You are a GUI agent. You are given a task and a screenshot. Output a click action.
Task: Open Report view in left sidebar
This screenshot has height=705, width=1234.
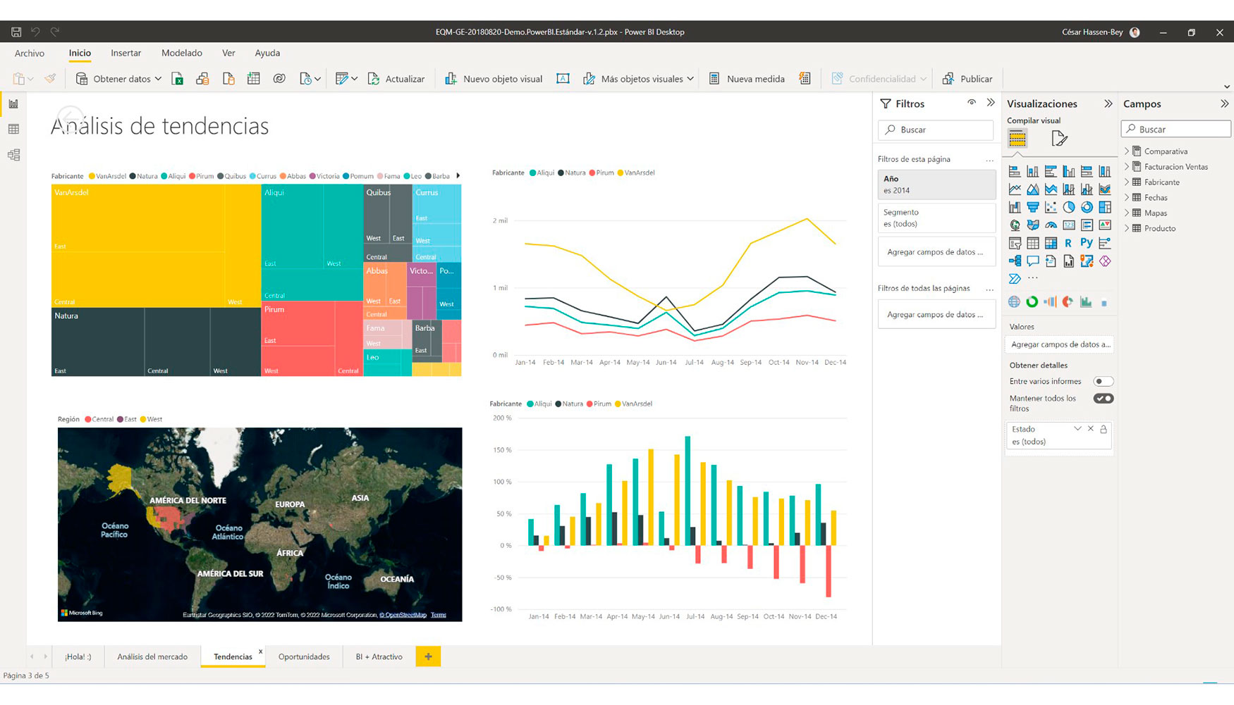click(x=13, y=104)
